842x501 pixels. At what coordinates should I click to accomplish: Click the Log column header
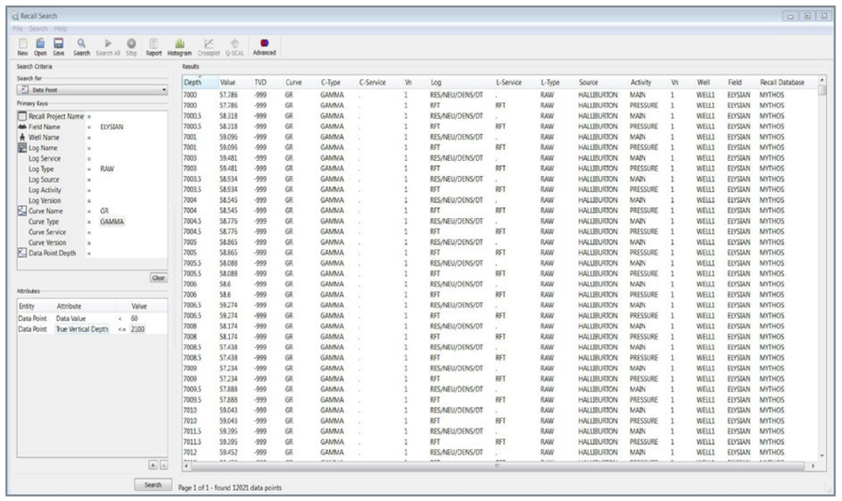point(436,83)
